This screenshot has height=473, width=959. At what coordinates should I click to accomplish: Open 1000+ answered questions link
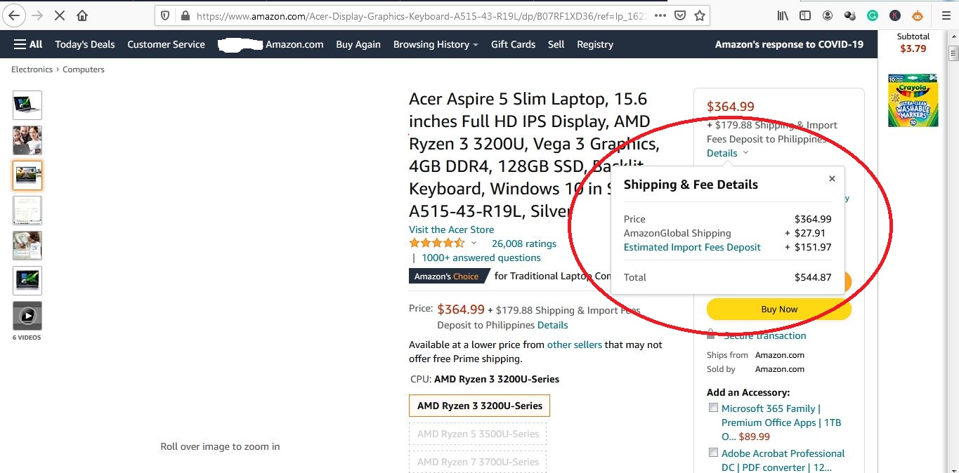coord(481,258)
